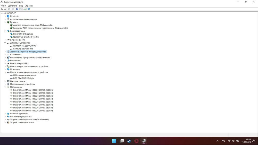Screen dimensions: 258x145
Task: Open Steam from the taskbar
Action: point(129,141)
